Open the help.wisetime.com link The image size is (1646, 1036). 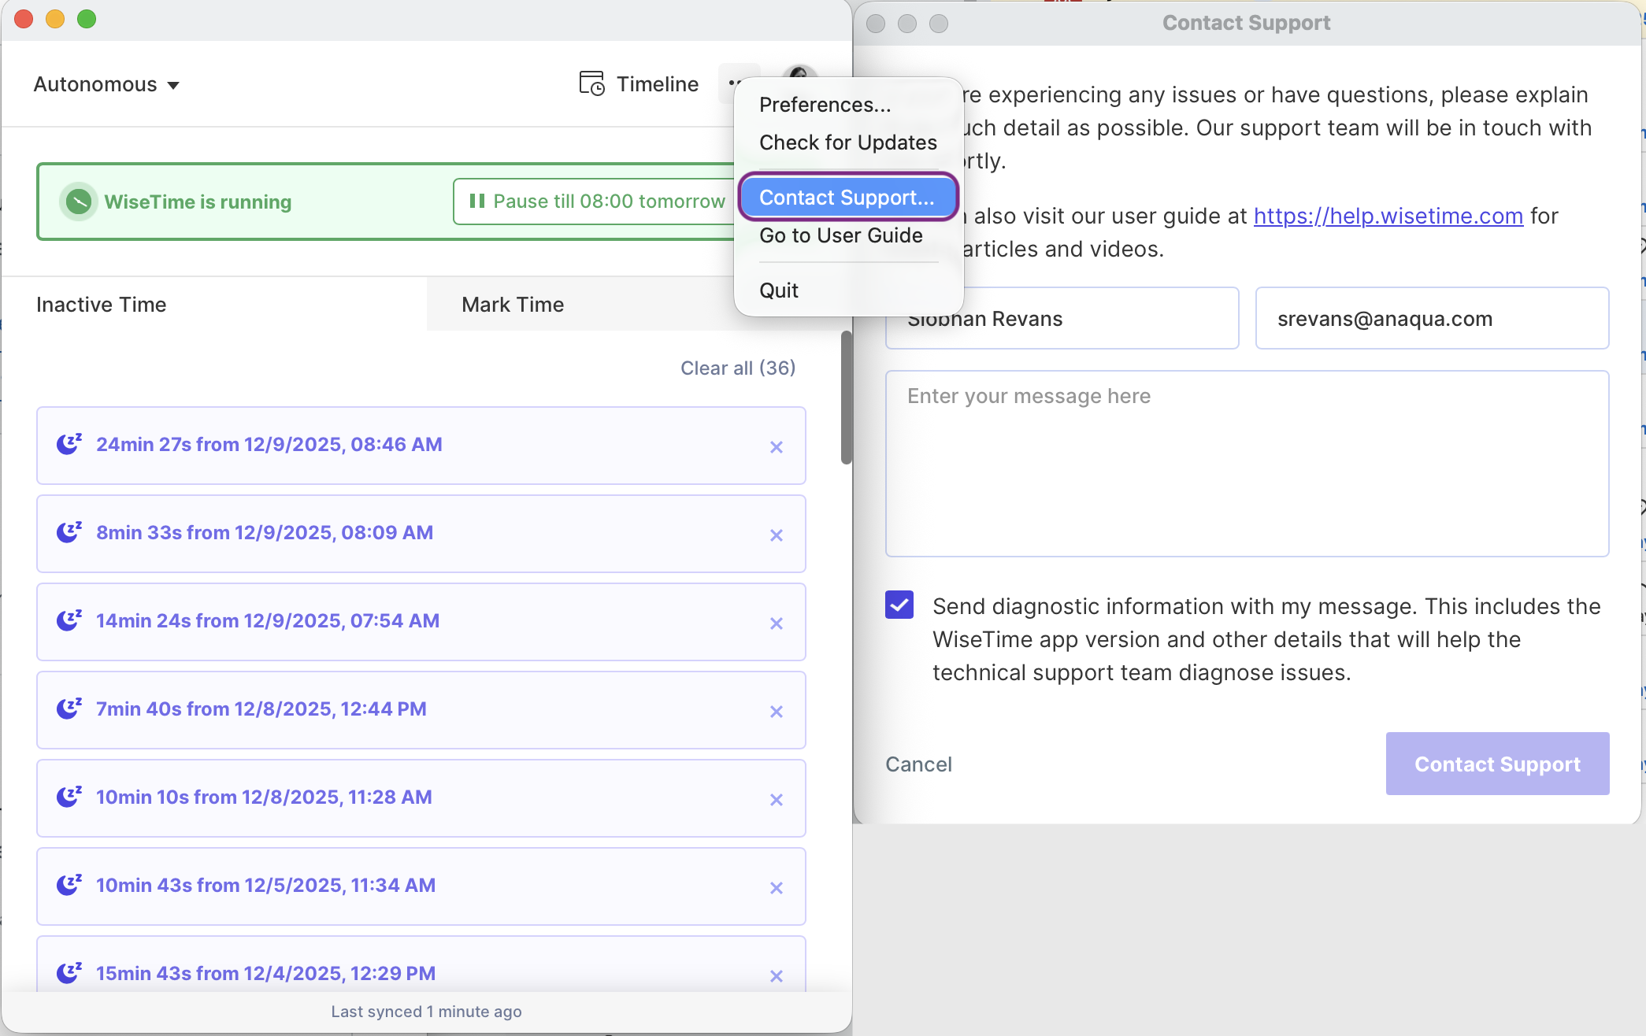pyautogui.click(x=1388, y=216)
